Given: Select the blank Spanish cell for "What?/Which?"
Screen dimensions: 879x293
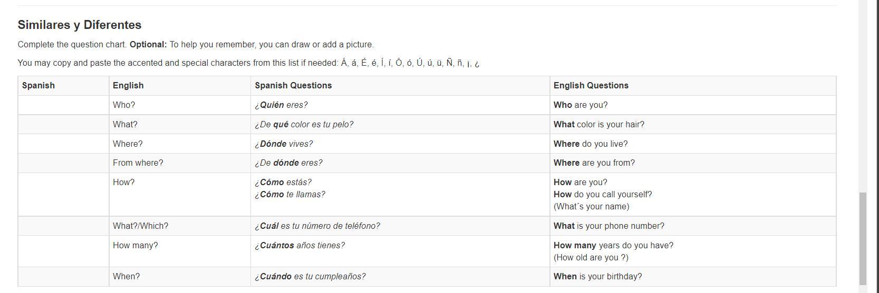Looking at the screenshot, I should 63,226.
